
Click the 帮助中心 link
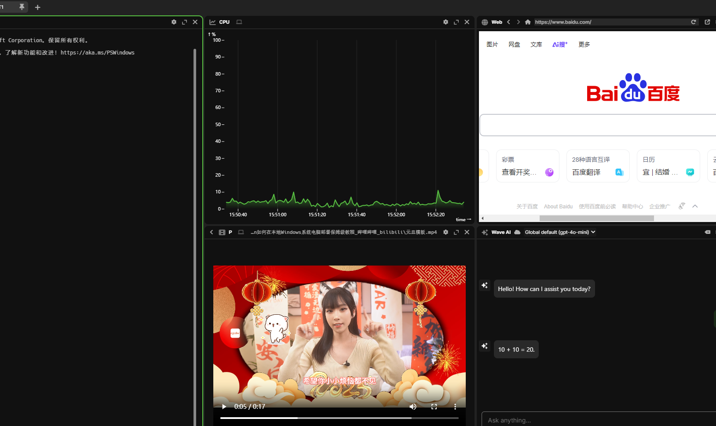(632, 206)
